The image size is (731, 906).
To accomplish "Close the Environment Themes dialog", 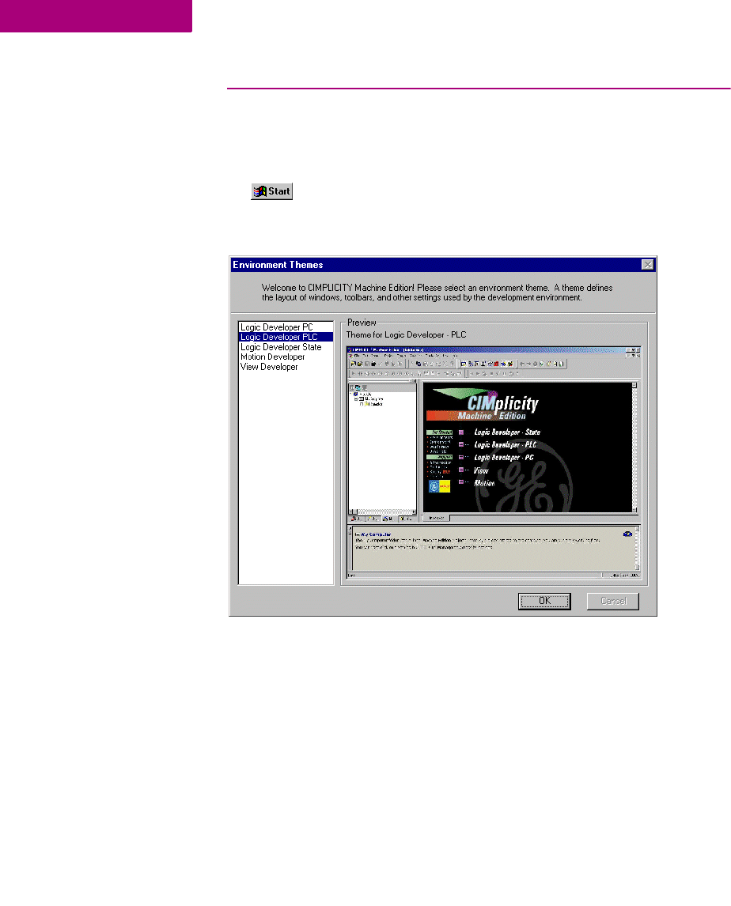I will click(648, 265).
